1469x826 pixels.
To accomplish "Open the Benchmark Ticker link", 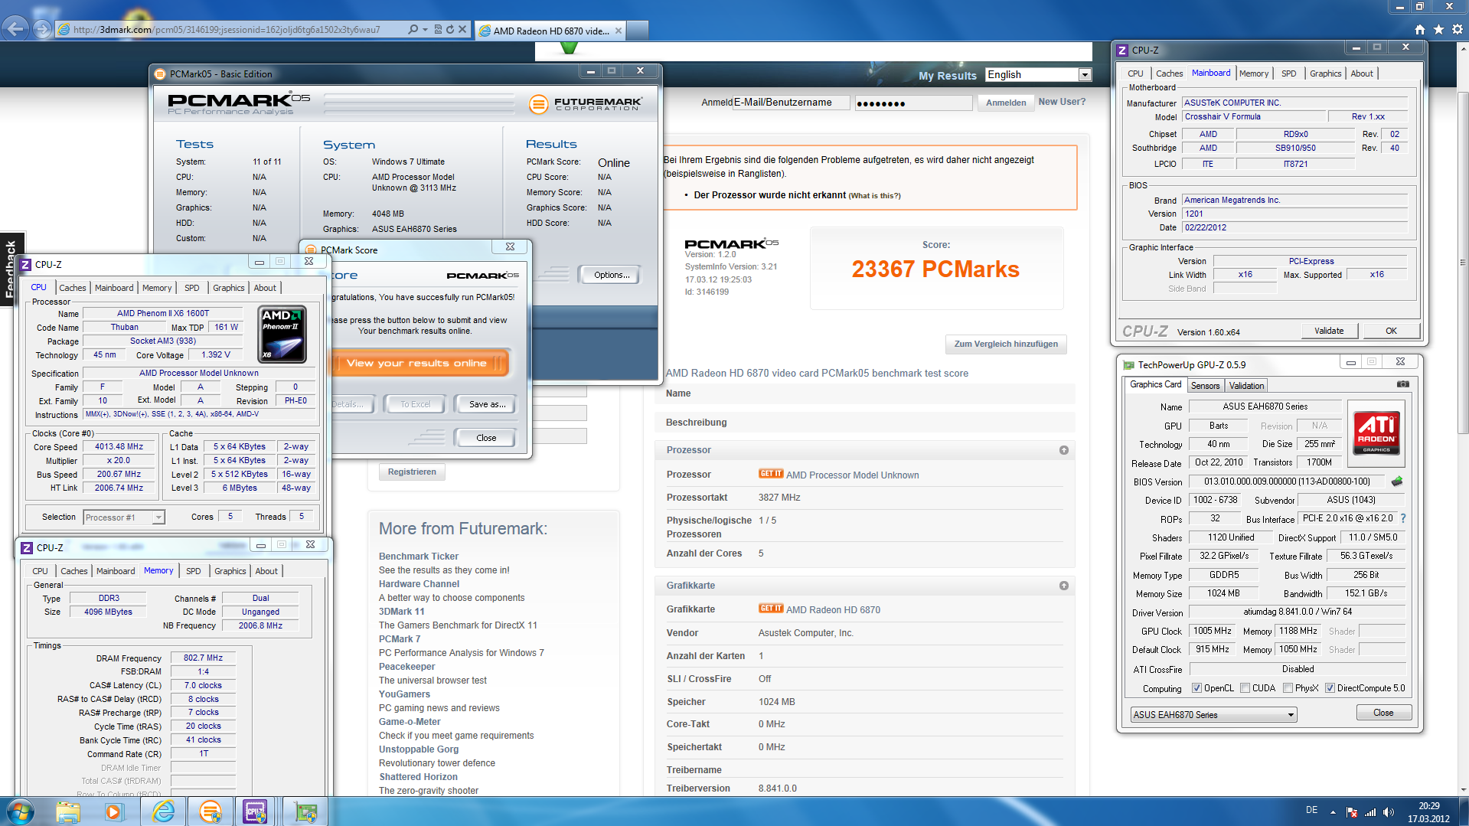I will tap(419, 557).
